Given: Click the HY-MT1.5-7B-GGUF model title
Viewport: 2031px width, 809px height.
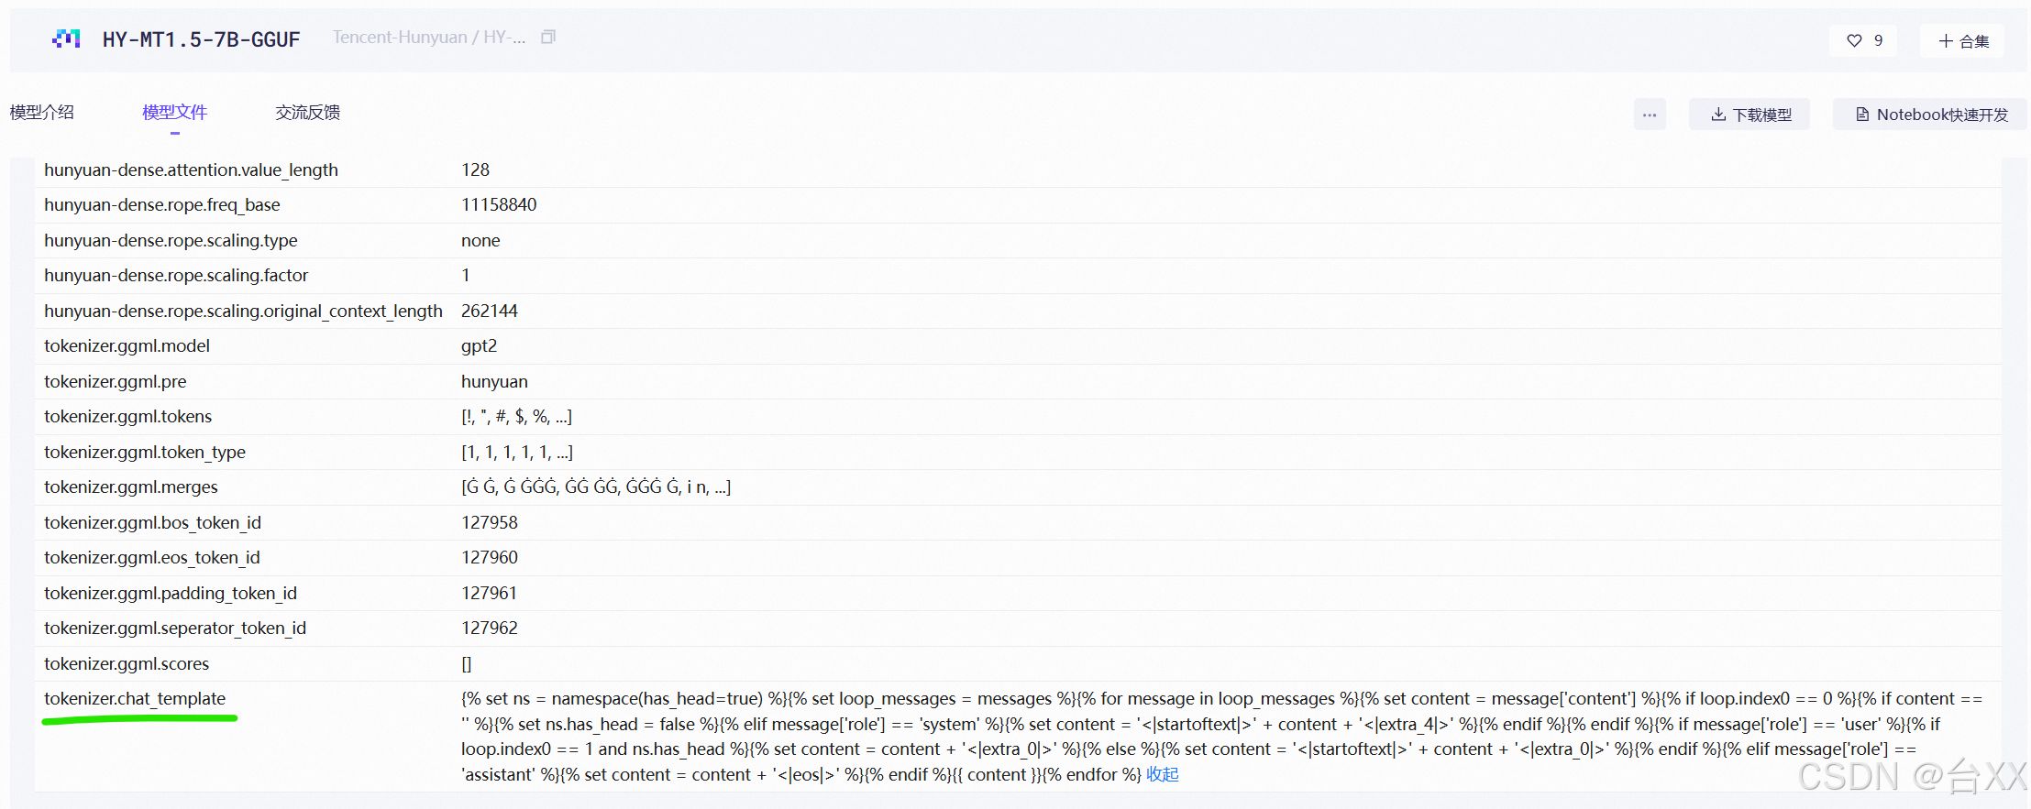Looking at the screenshot, I should 201,39.
